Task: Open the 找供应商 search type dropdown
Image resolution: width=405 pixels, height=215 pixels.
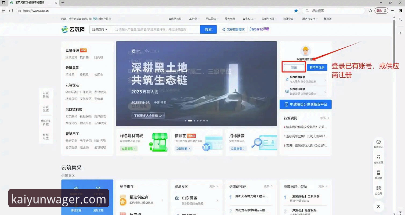Action: point(100,29)
